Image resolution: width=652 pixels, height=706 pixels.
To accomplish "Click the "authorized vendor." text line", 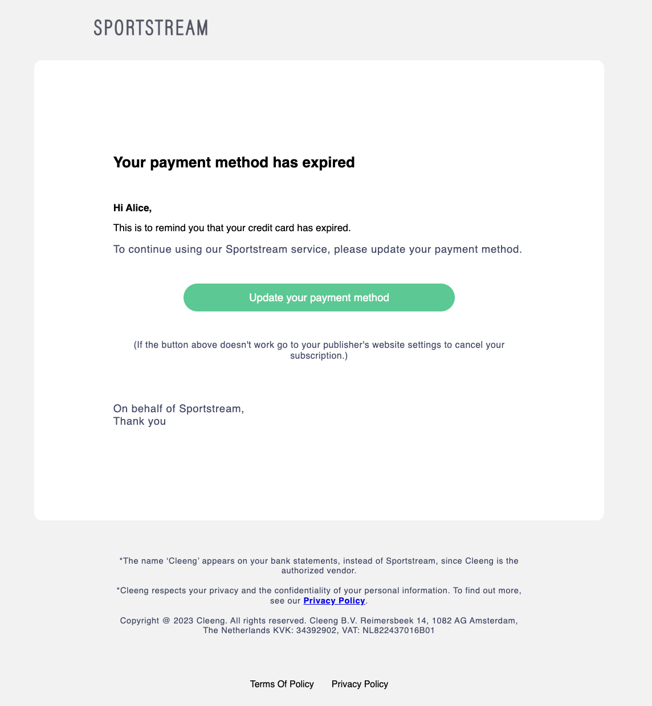I will coord(319,570).
